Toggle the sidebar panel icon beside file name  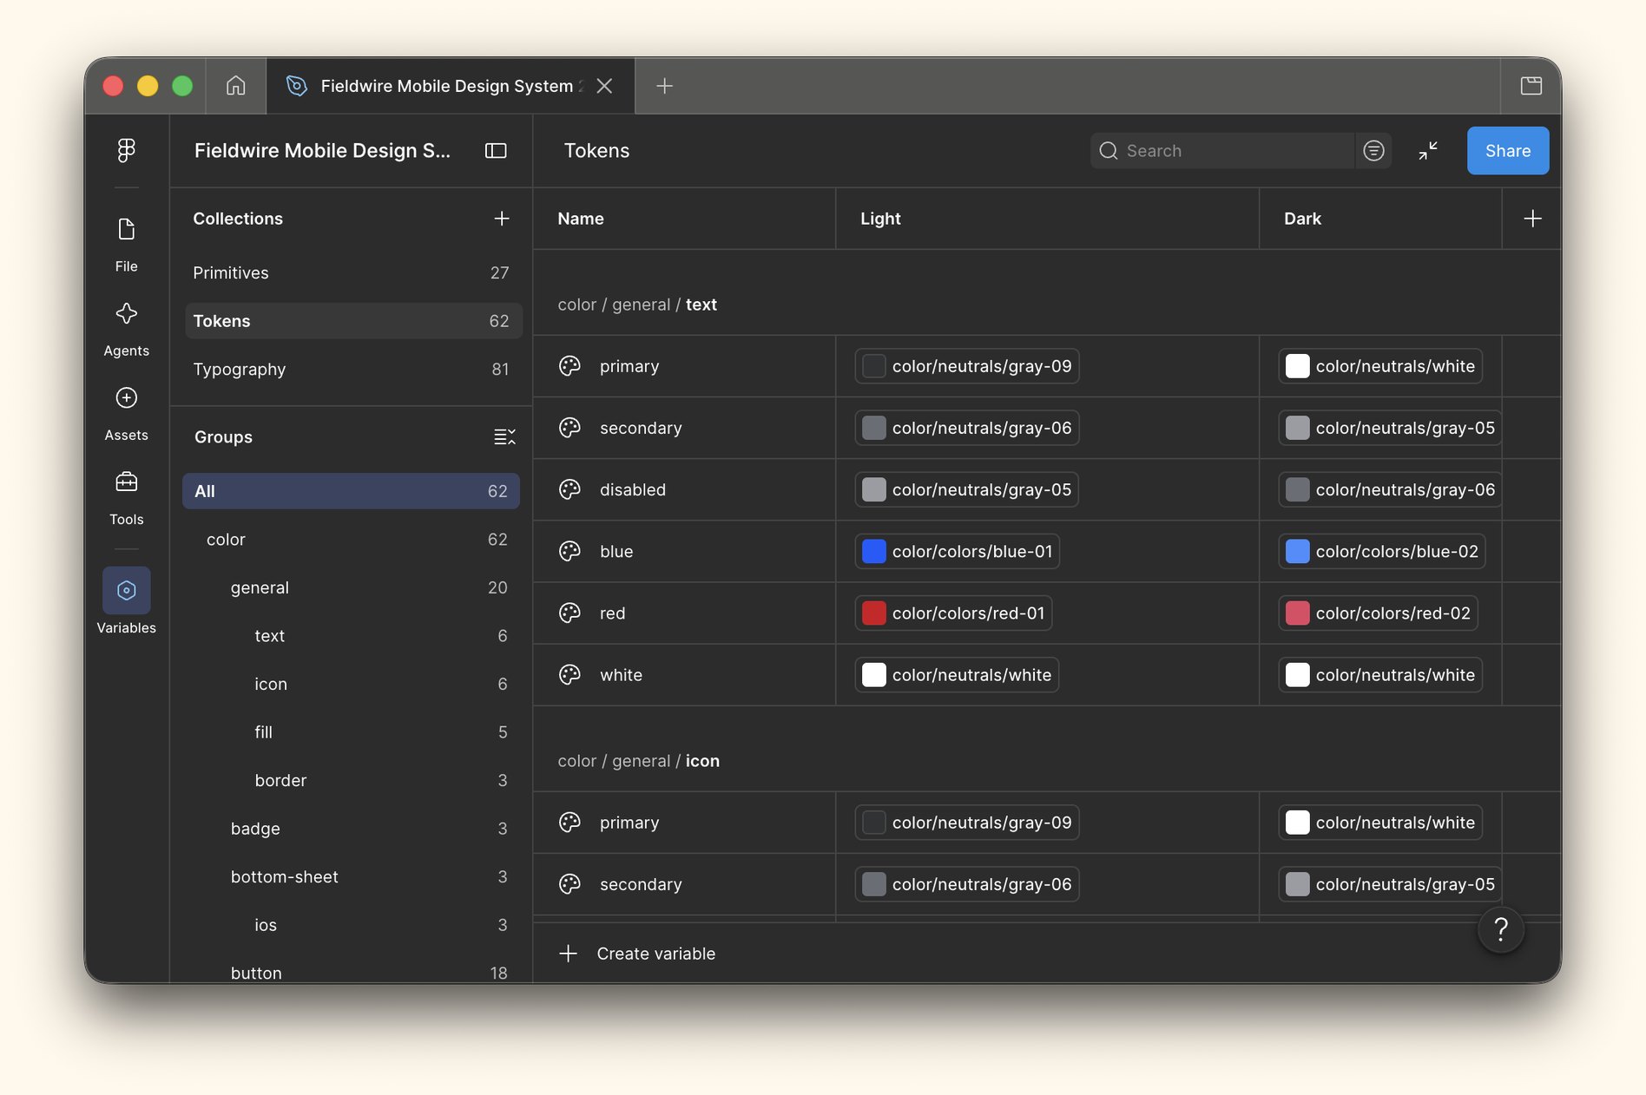pyautogui.click(x=496, y=151)
